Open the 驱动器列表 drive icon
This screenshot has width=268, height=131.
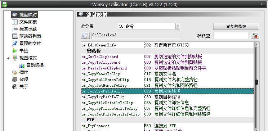click(15, 36)
